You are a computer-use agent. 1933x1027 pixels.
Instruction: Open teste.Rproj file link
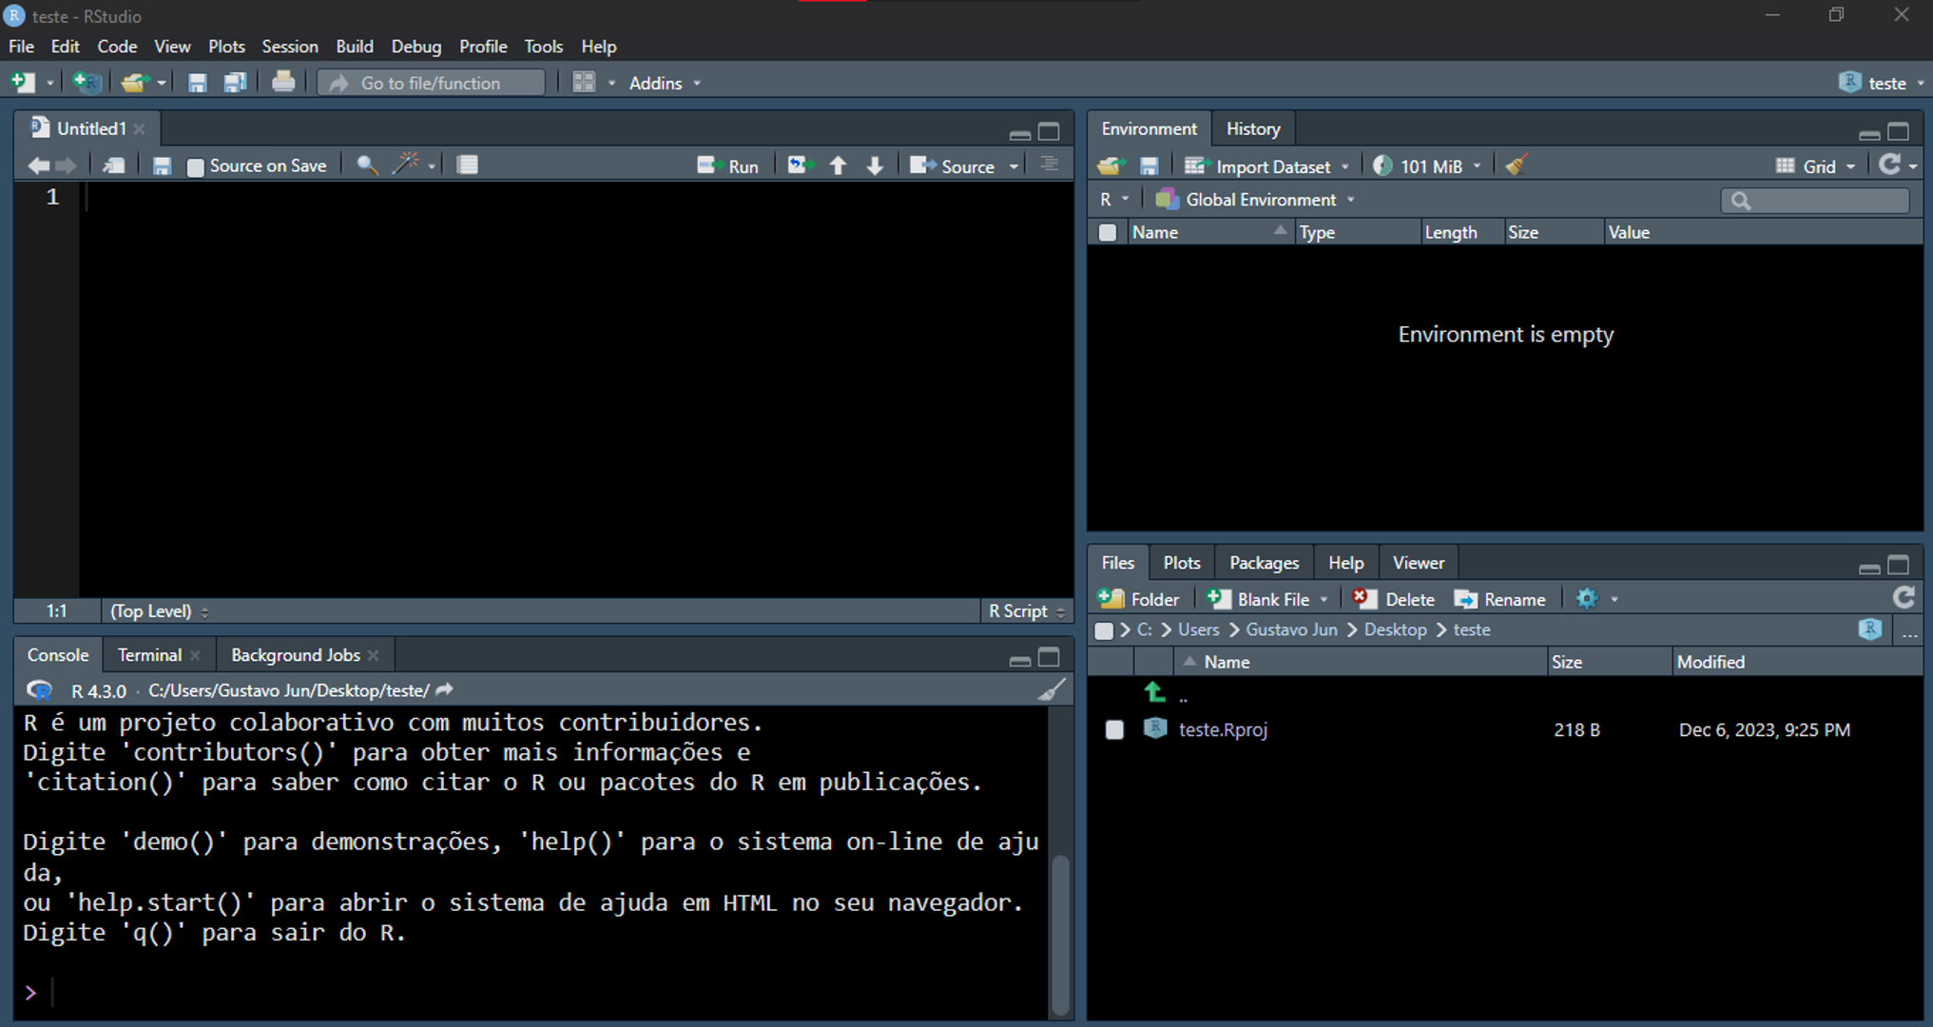point(1223,729)
